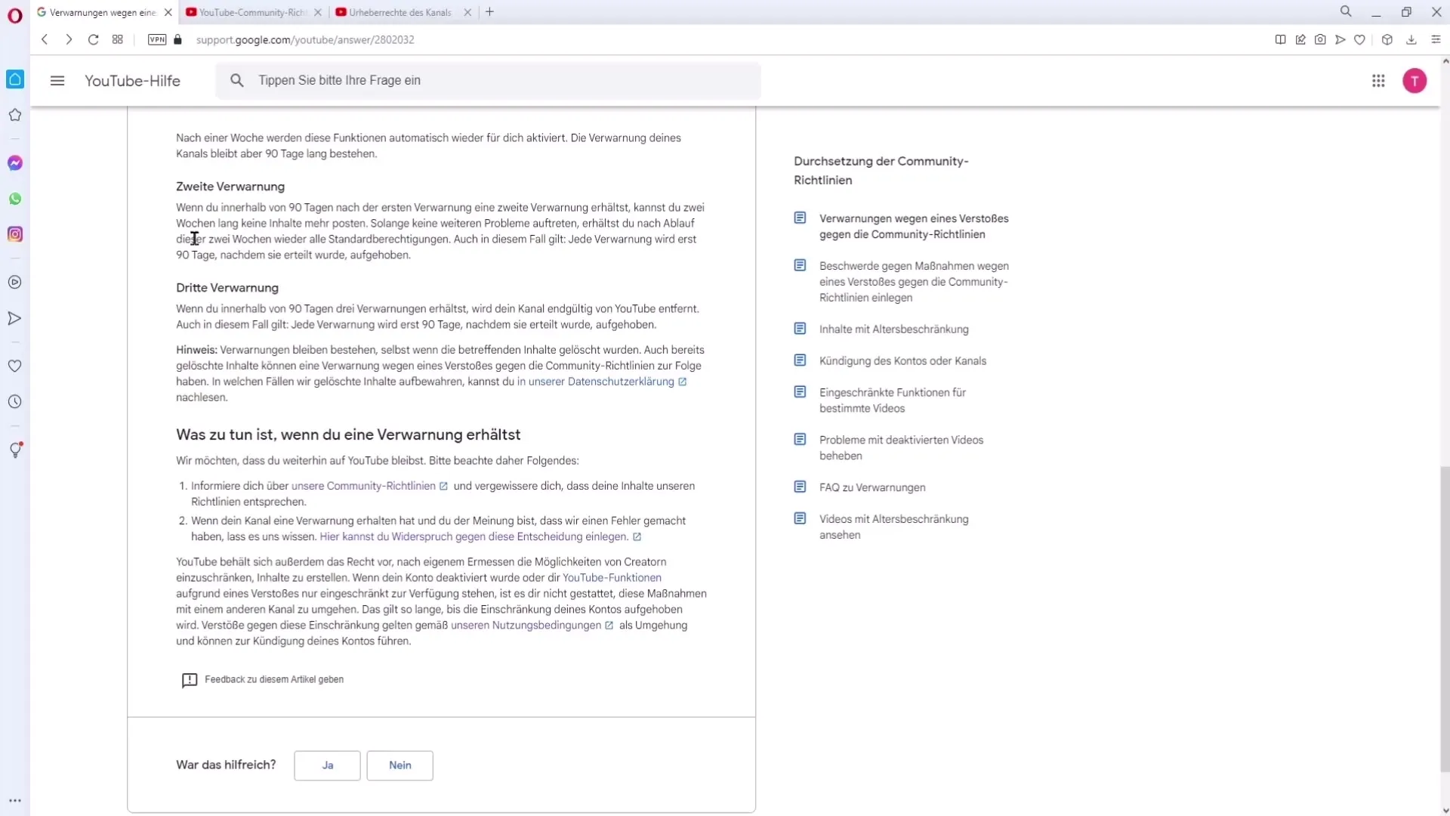Open the sidebar My Flow arrow icon
Image resolution: width=1450 pixels, height=816 pixels.
pos(15,318)
